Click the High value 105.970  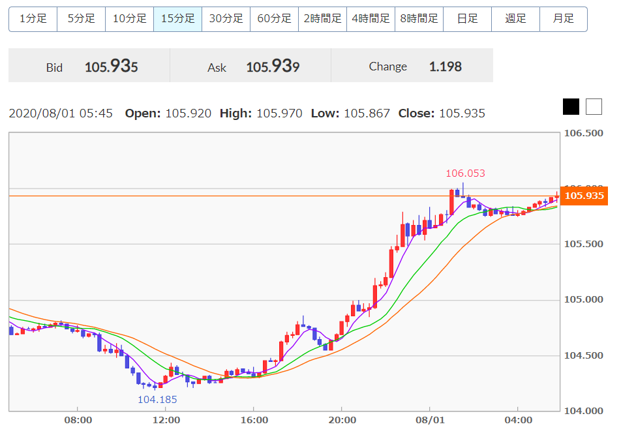[279, 113]
